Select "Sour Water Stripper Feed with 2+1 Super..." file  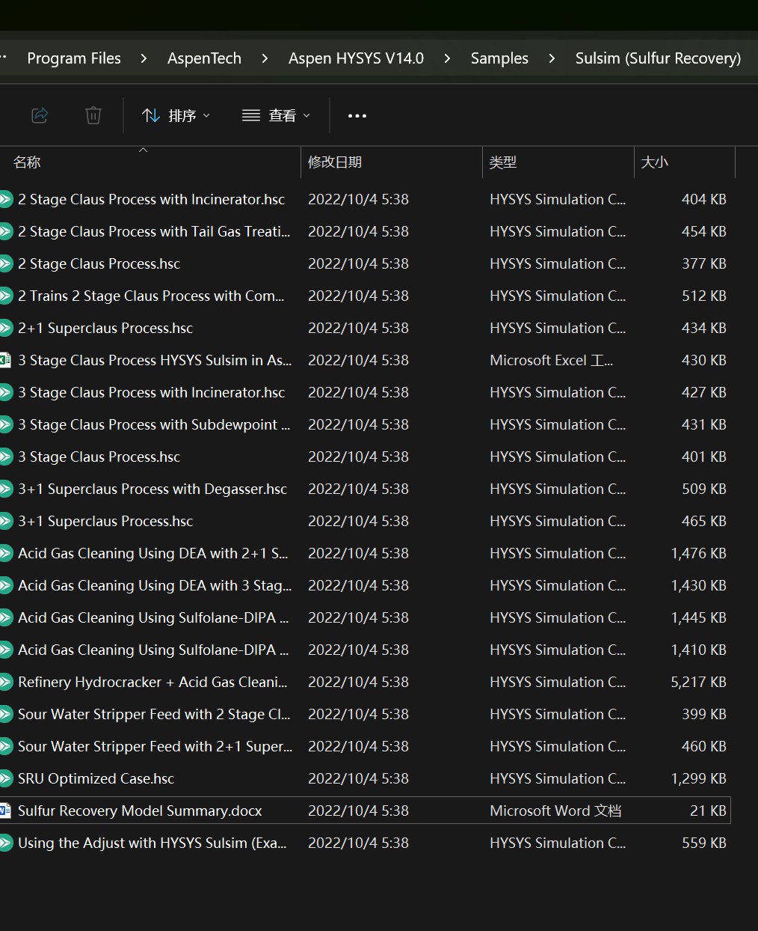coord(155,746)
